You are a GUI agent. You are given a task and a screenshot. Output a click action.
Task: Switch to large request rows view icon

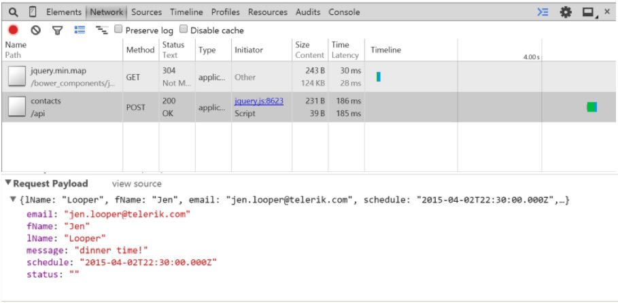(x=80, y=30)
